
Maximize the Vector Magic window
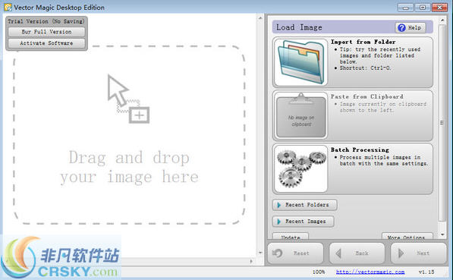[423, 8]
